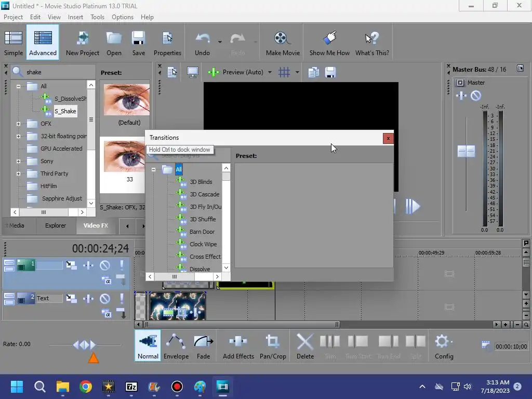Screen dimensions: 532x399
Task: Undo the last action
Action: [x=202, y=43]
